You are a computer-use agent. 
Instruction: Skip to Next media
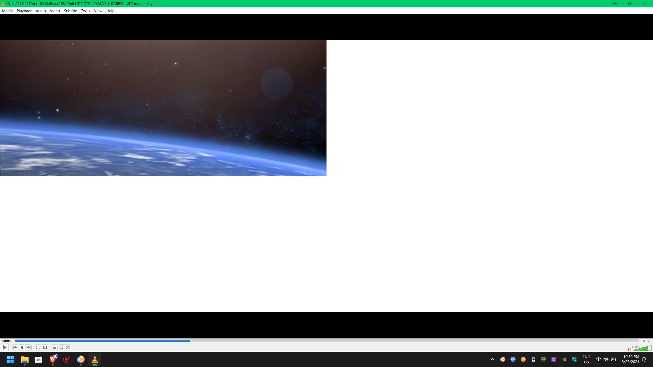(29, 347)
